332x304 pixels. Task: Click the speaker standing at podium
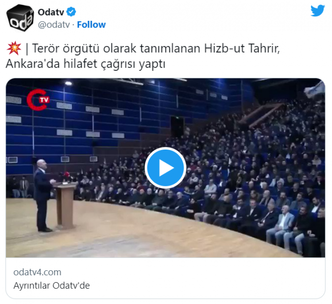tap(44, 196)
